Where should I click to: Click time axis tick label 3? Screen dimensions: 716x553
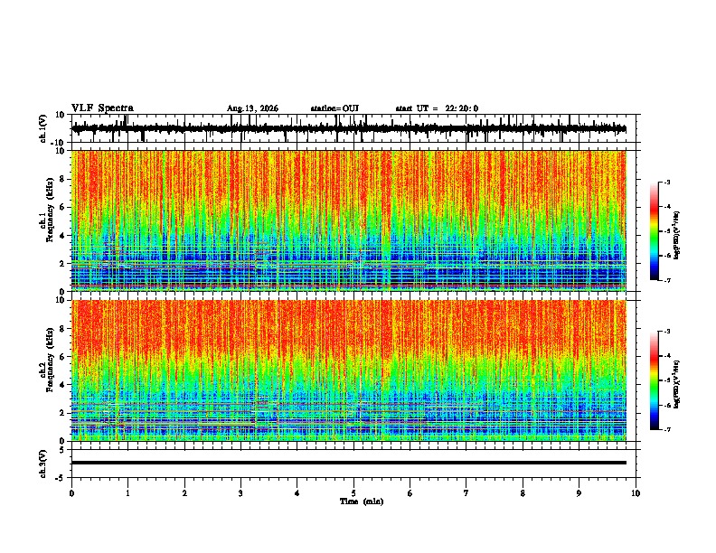click(x=240, y=493)
